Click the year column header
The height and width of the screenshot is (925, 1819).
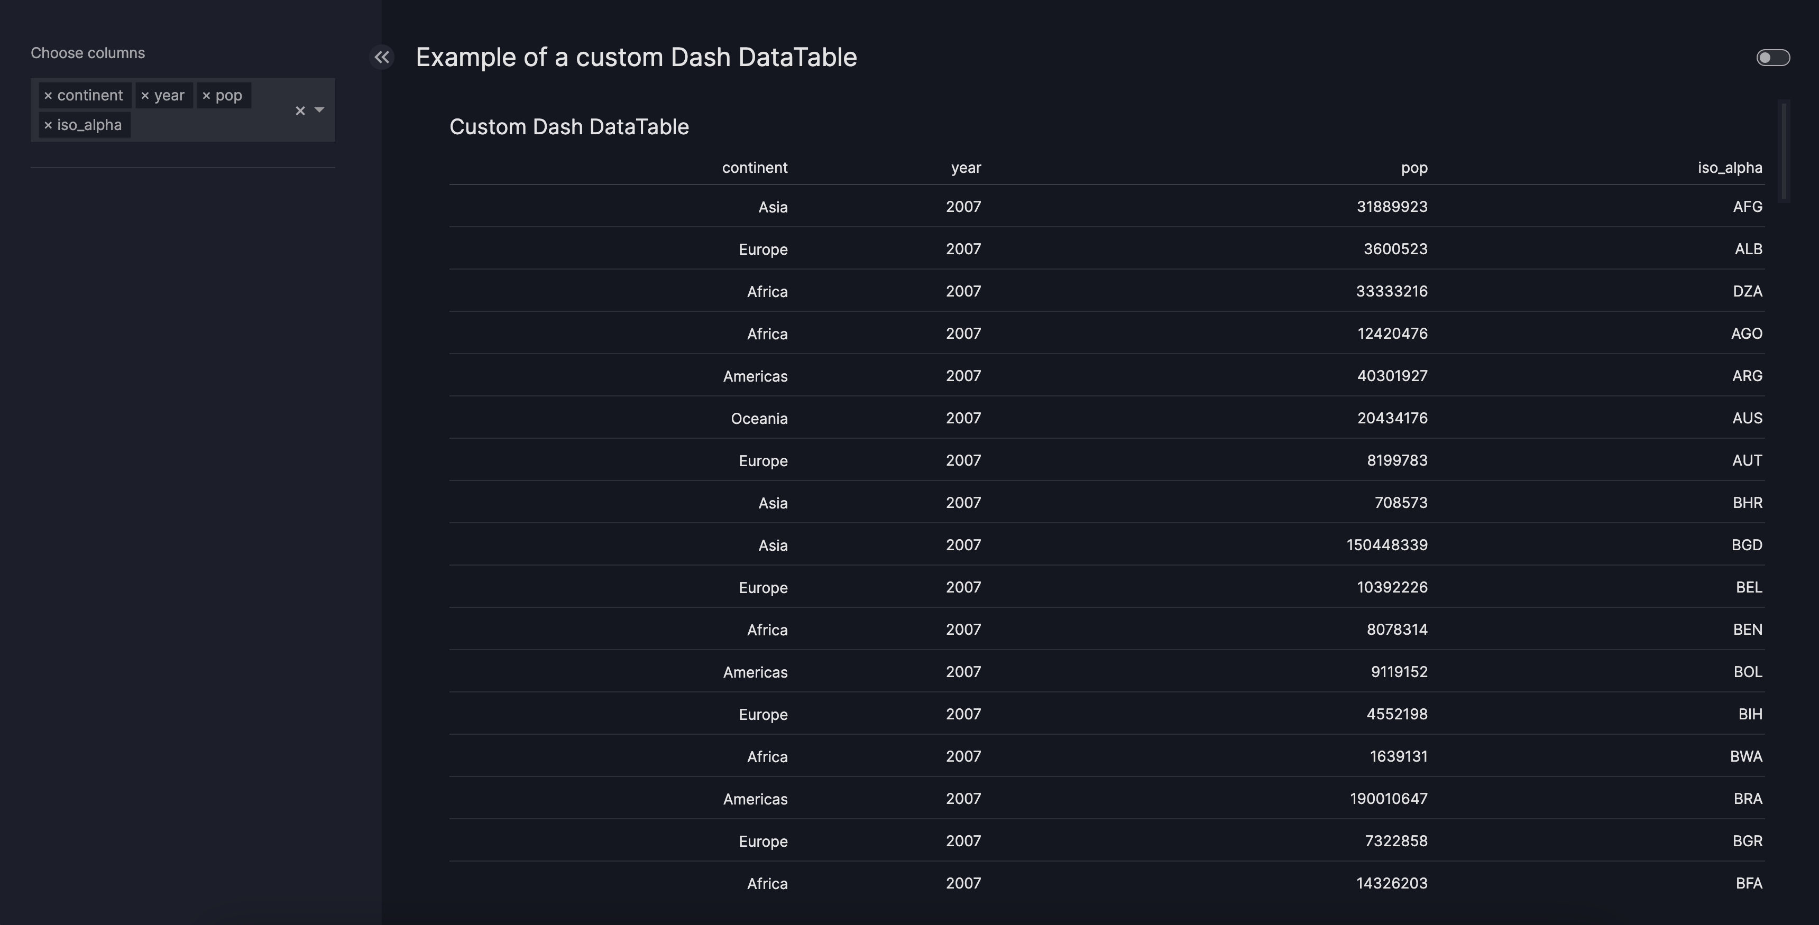coord(965,168)
